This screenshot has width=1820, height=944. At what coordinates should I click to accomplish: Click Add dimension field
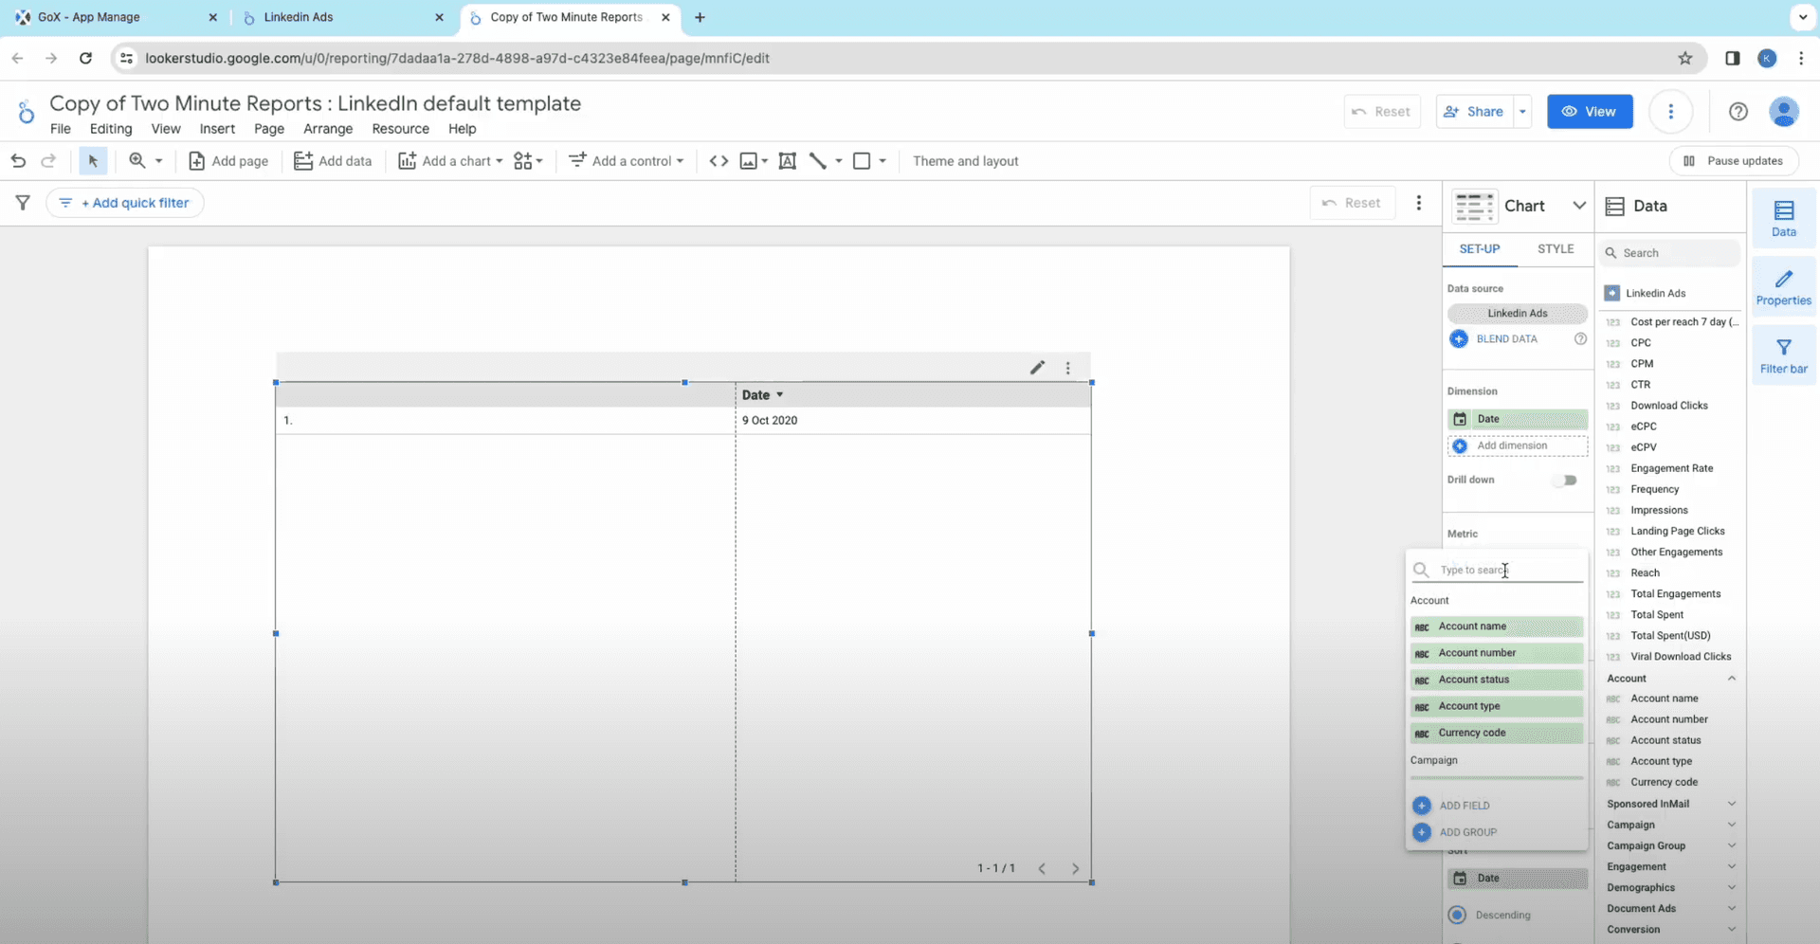(x=1518, y=445)
